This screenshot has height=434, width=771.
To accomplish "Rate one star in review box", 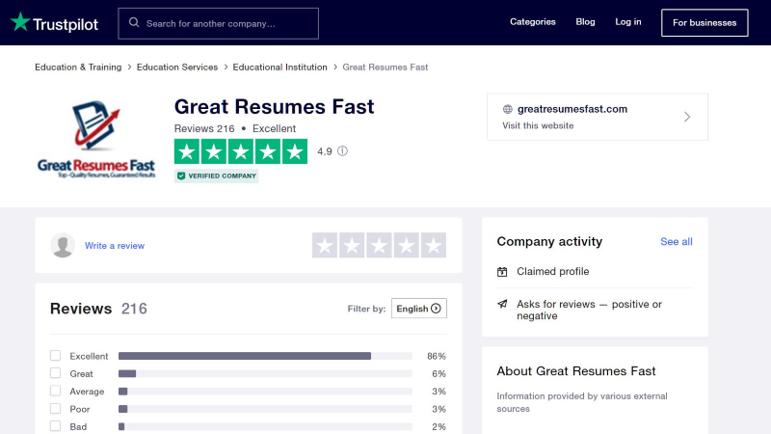I will [x=325, y=245].
